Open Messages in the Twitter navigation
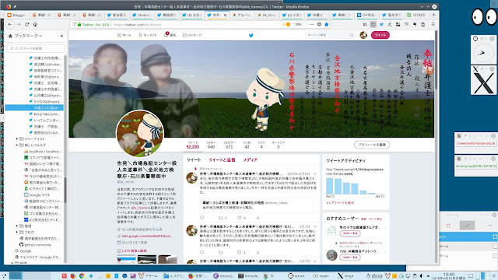This screenshot has height=280, width=498. (x=192, y=35)
